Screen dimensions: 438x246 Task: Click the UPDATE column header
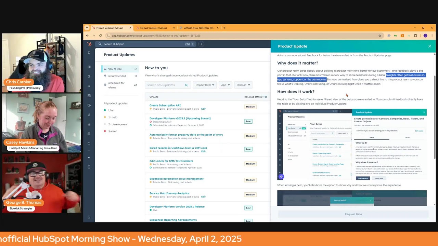(x=154, y=97)
